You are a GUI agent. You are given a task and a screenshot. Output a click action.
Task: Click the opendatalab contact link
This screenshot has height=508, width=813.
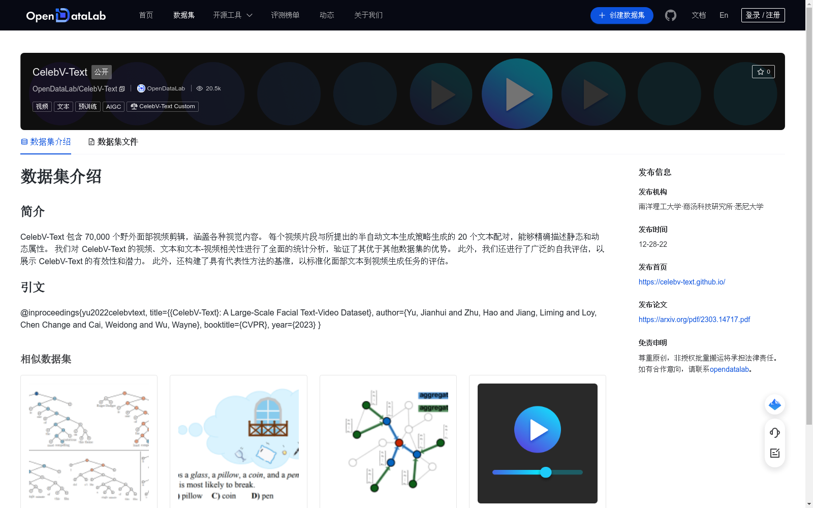click(729, 369)
